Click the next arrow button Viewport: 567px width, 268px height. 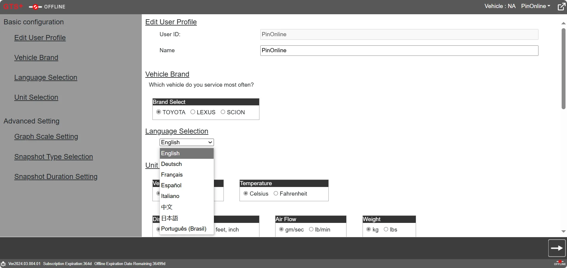[x=557, y=248]
